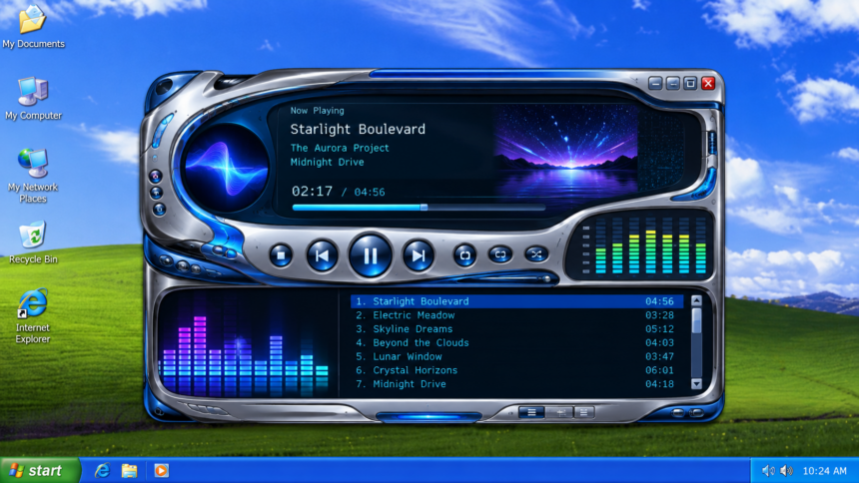This screenshot has height=483, width=859.
Task: Toggle shuffle mode
Action: (x=535, y=254)
